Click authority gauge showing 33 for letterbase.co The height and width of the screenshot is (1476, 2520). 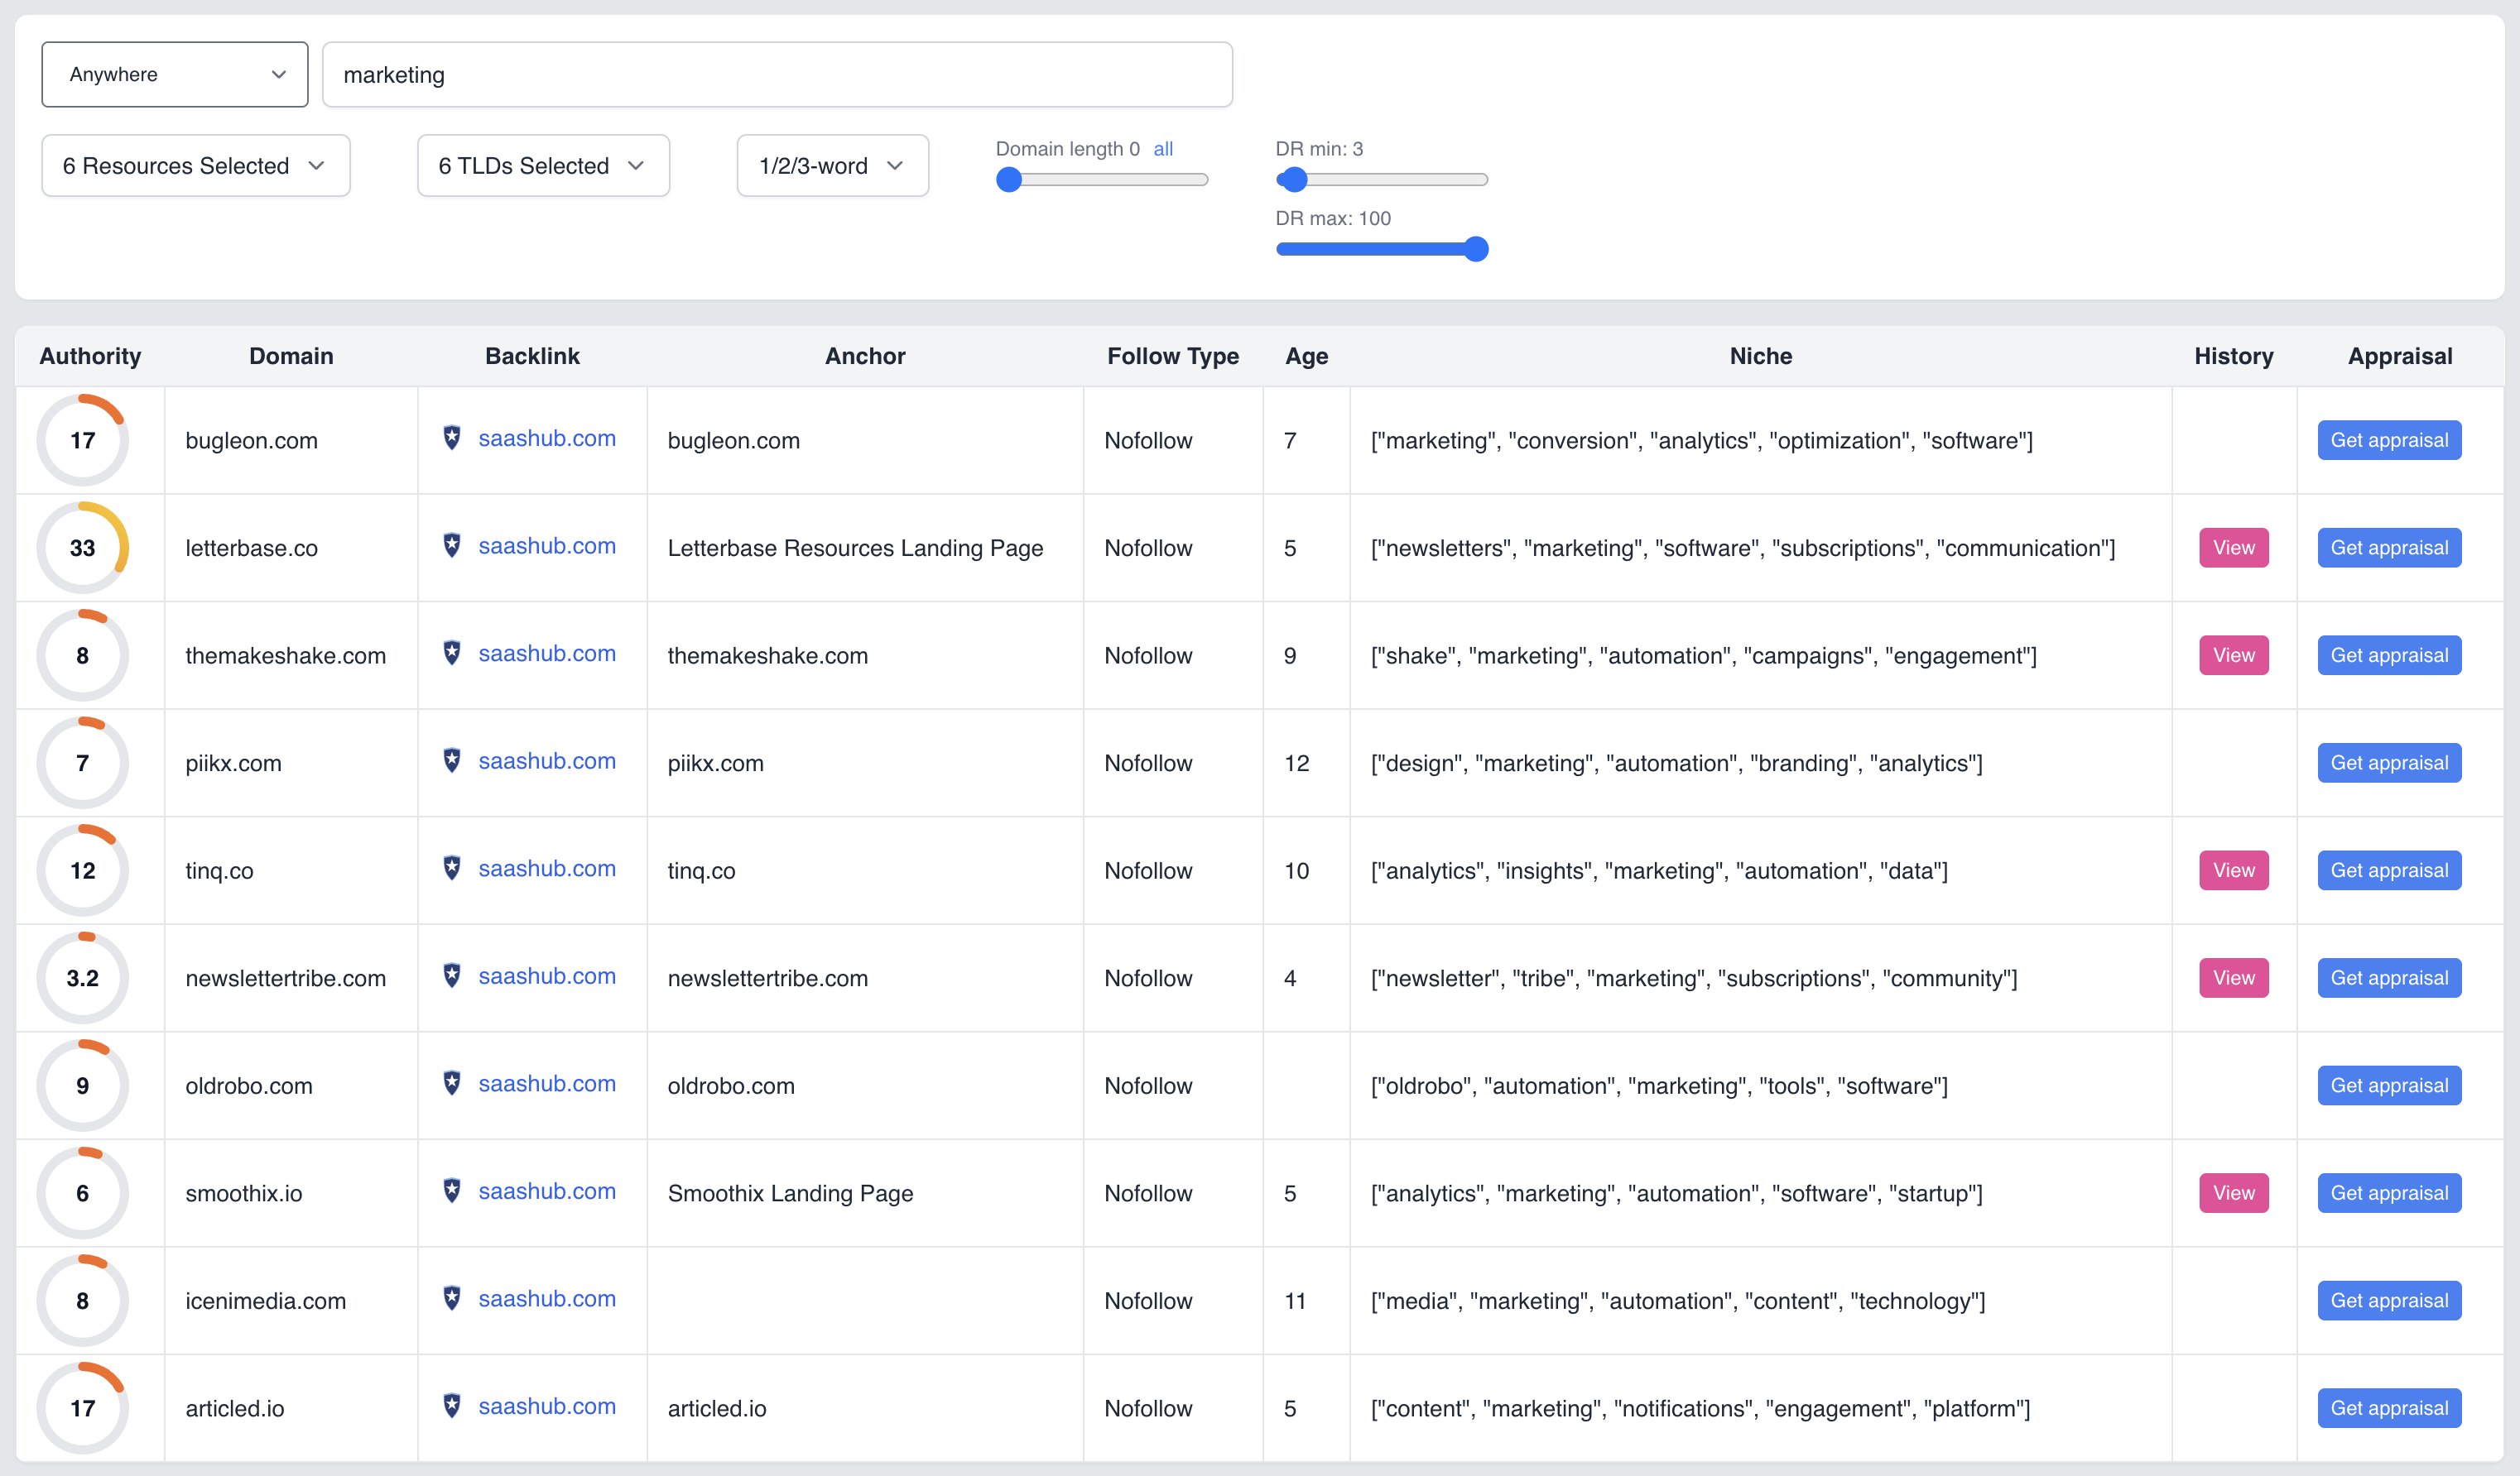click(83, 548)
